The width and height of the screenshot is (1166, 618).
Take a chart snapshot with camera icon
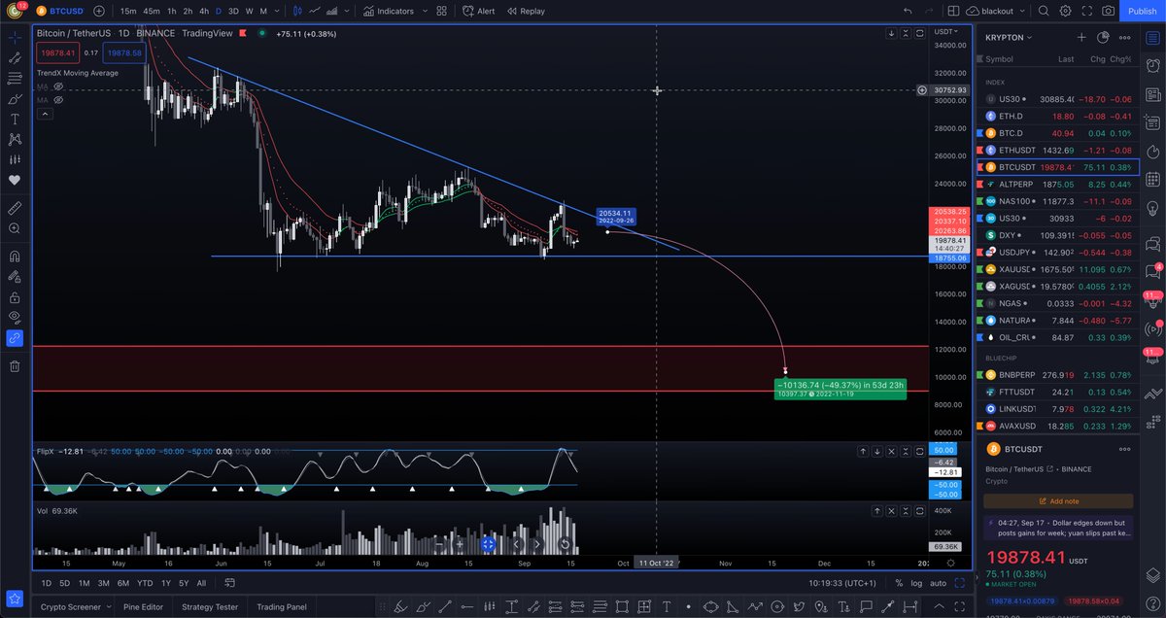pyautogui.click(x=1108, y=11)
